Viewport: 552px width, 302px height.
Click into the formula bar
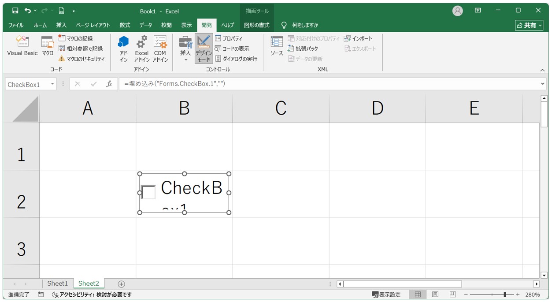pyautogui.click(x=329, y=84)
